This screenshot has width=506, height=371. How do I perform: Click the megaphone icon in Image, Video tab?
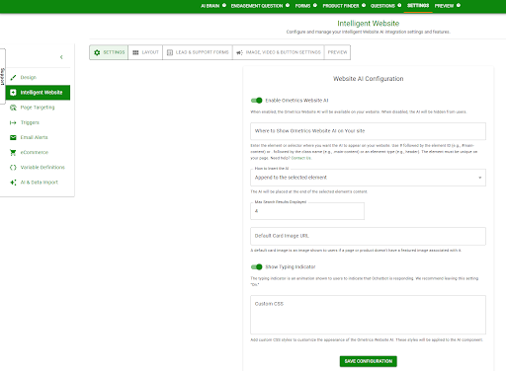[239, 52]
